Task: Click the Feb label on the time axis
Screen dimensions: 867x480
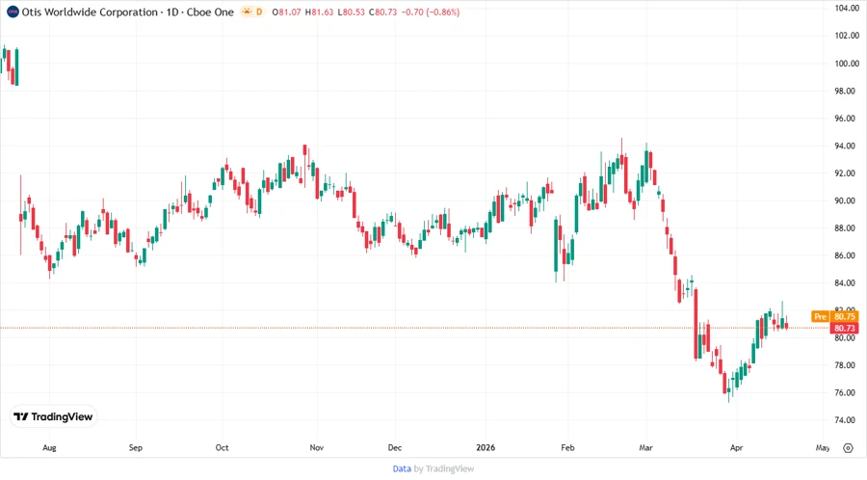Action: pyautogui.click(x=567, y=447)
